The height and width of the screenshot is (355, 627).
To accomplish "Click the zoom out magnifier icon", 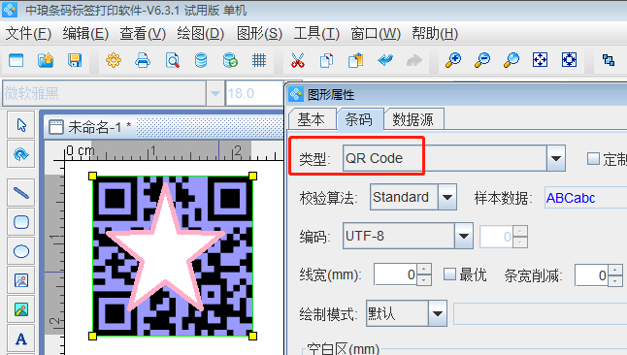I will point(482,61).
